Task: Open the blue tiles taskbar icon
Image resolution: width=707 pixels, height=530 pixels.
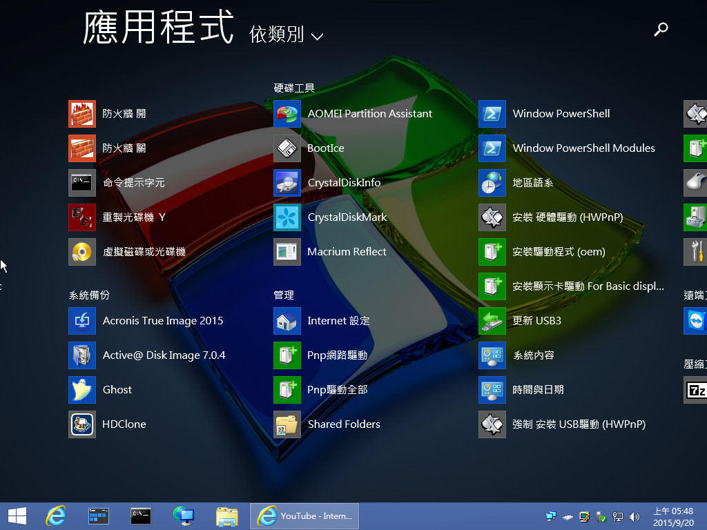Action: pos(98,516)
